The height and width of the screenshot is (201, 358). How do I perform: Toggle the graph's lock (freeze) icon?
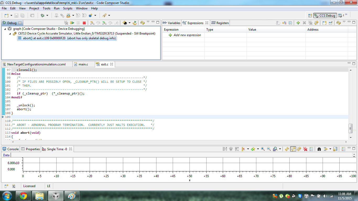point(335,149)
